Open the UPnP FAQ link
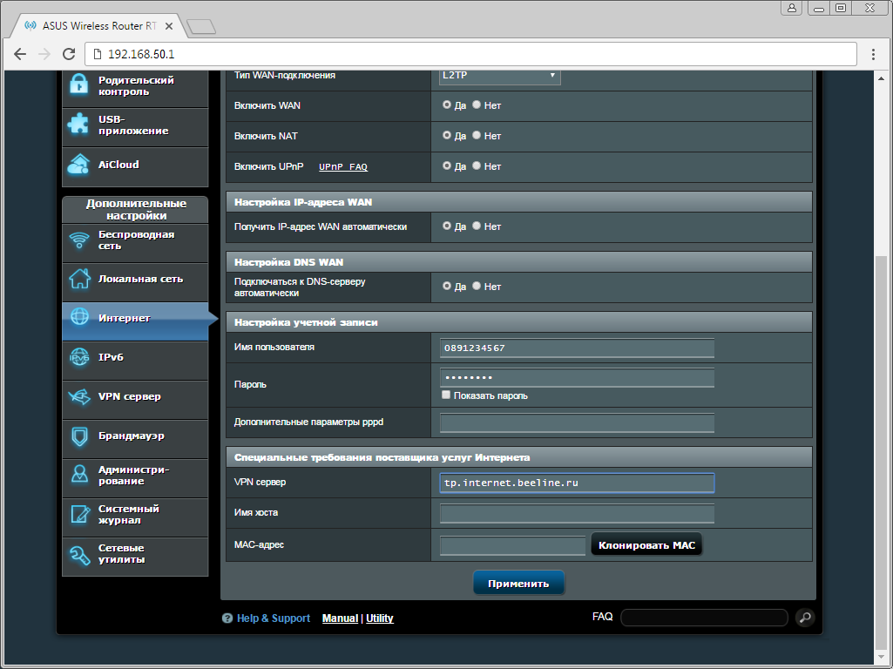This screenshot has width=893, height=669. 343,167
